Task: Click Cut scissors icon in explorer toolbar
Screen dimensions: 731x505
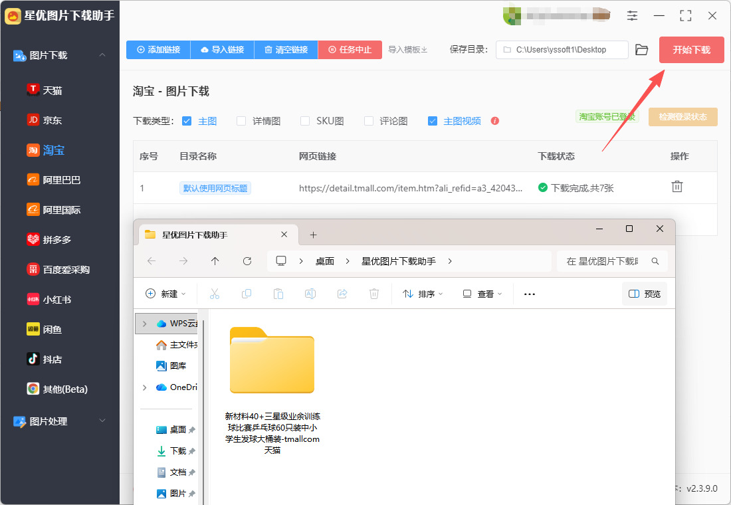Action: (x=215, y=294)
